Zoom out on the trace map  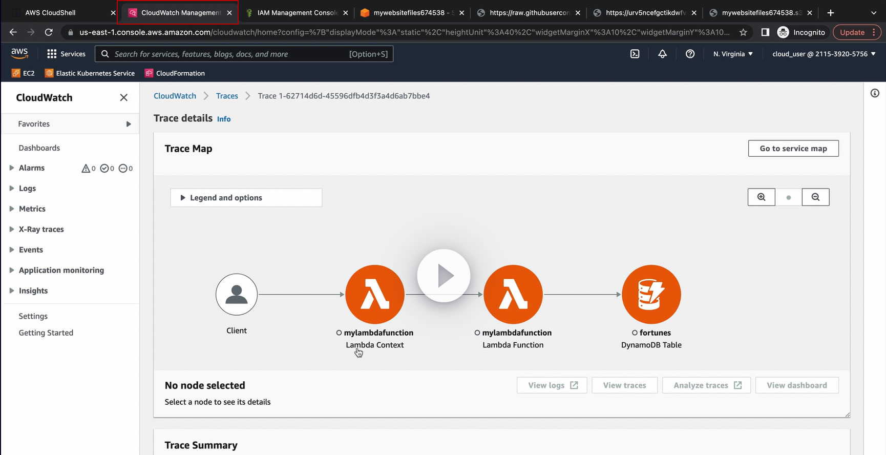[x=815, y=197]
